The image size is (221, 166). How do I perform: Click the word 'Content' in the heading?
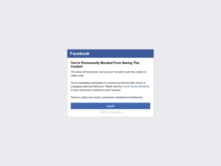pyautogui.click(x=77, y=66)
